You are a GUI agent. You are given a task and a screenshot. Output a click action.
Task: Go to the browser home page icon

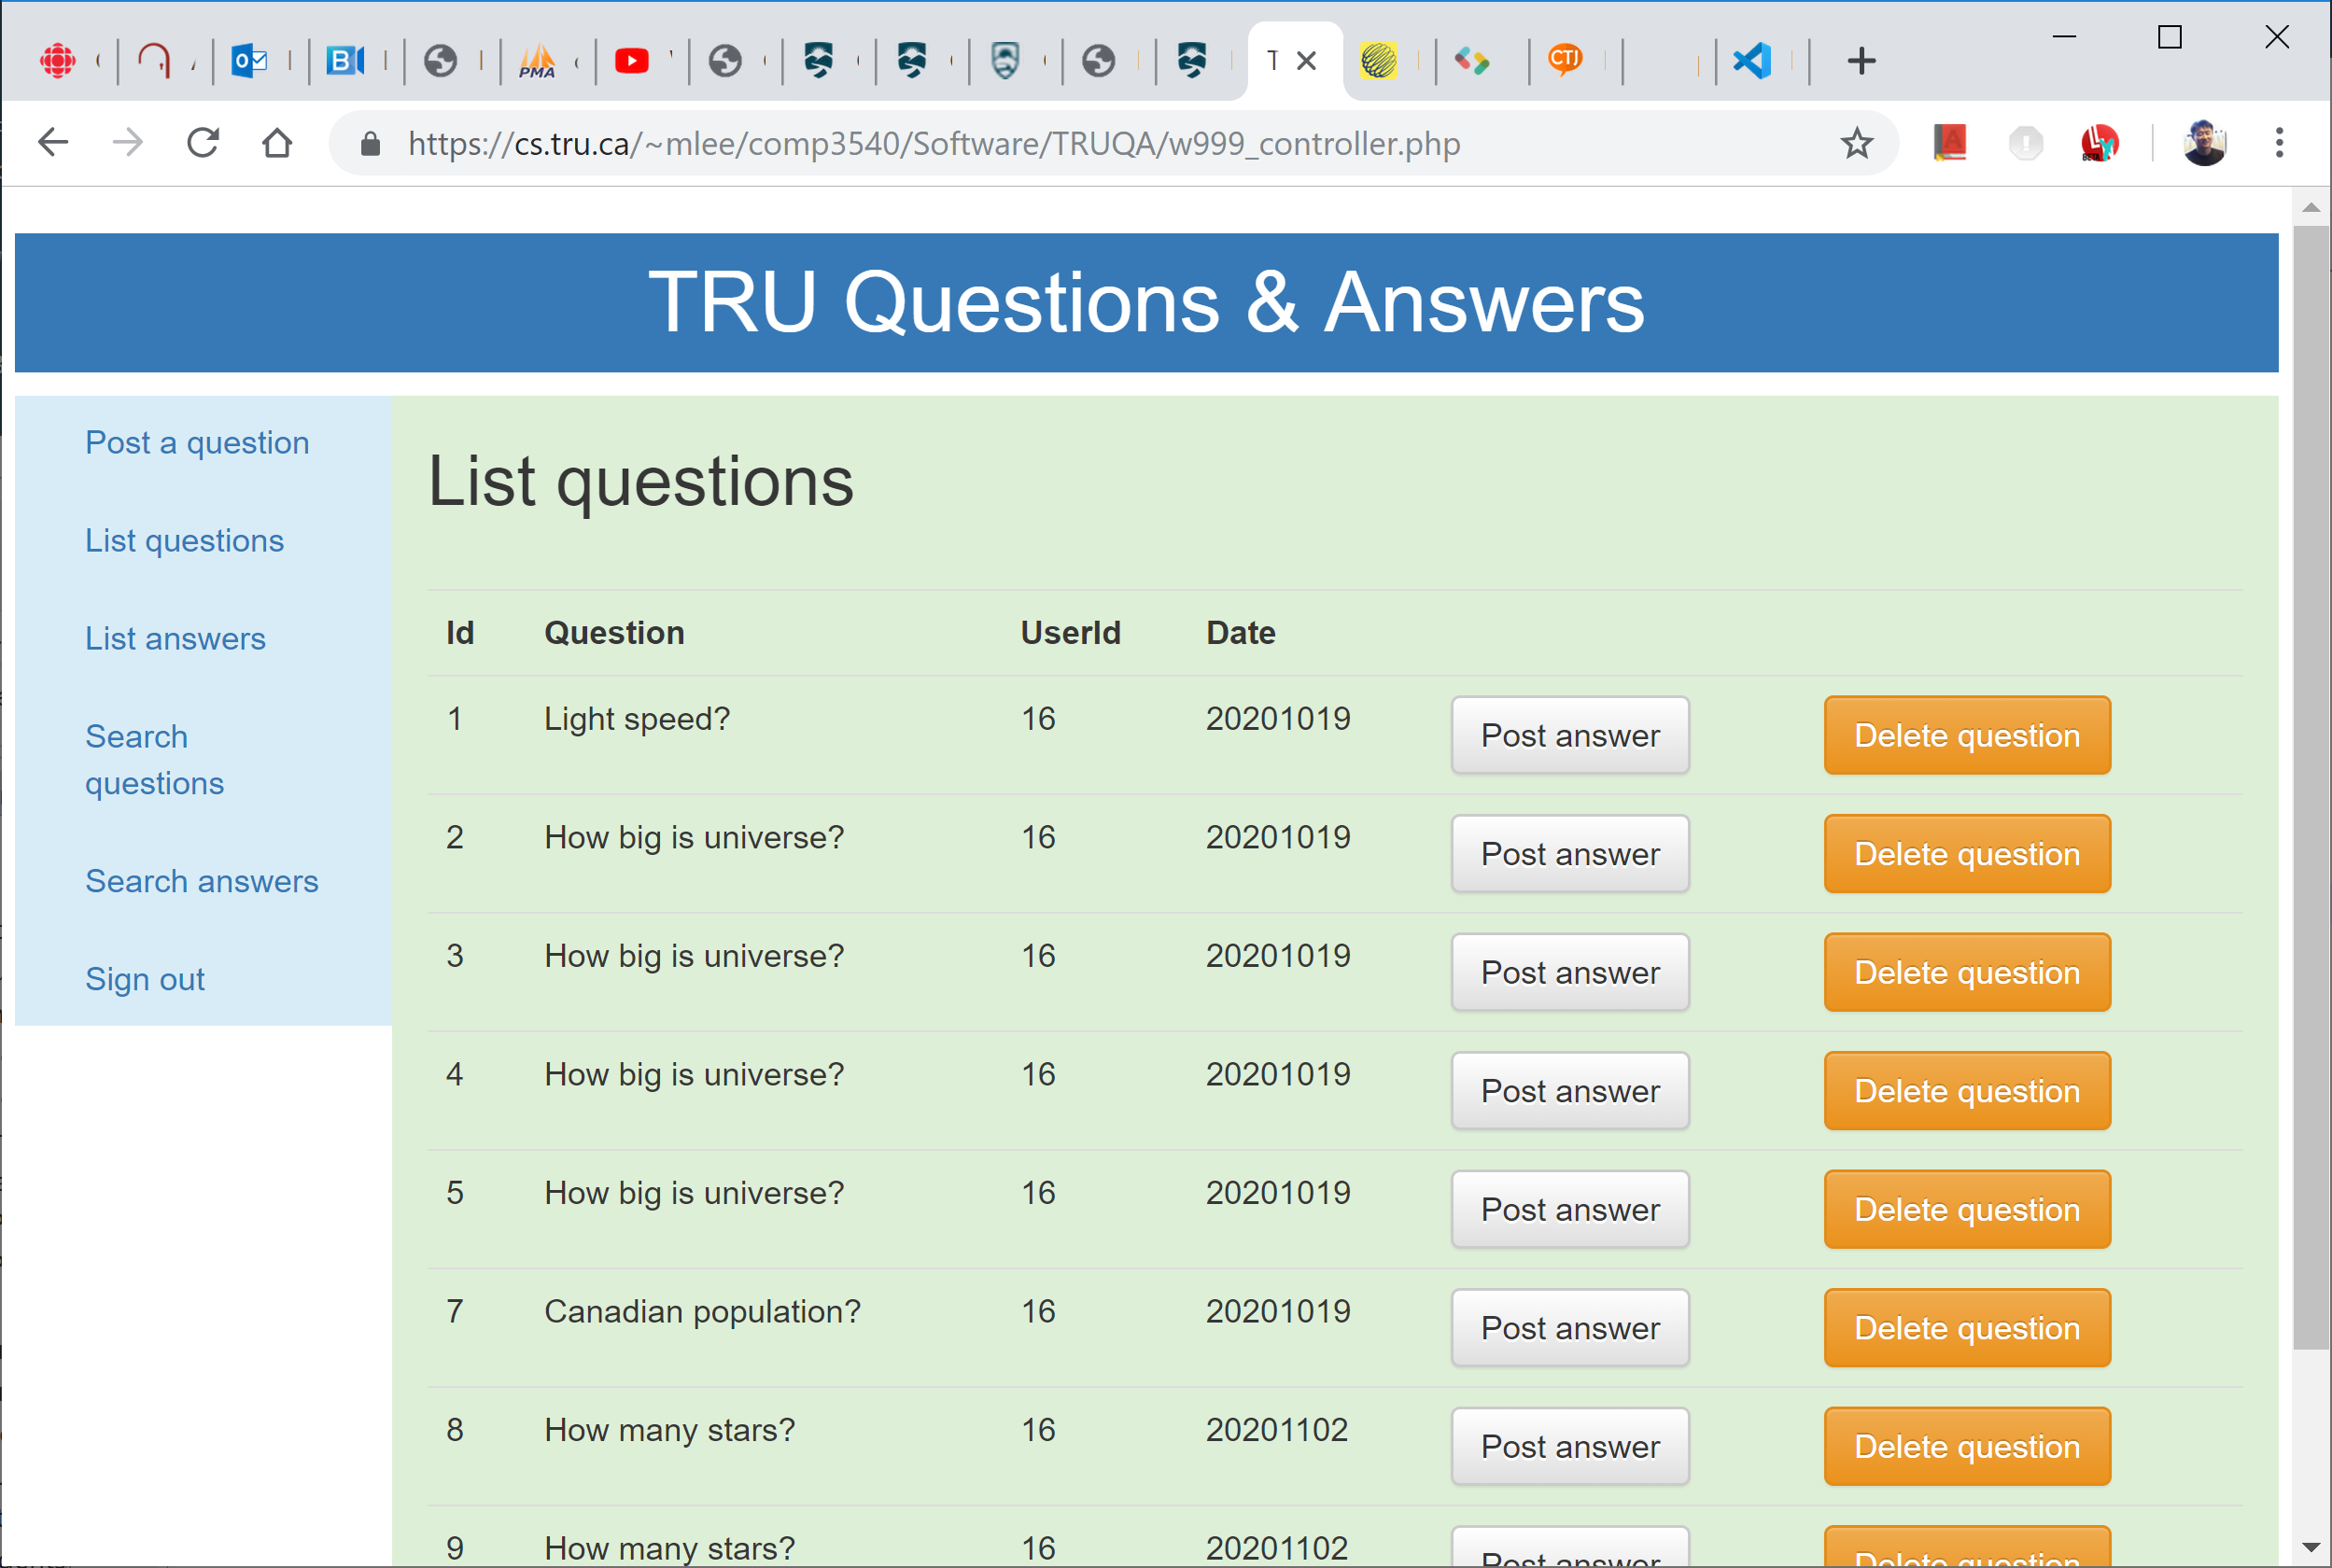coord(277,143)
